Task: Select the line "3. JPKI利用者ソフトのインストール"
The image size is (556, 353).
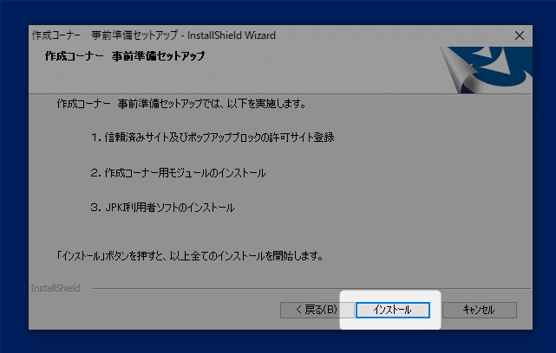Action: coord(162,208)
